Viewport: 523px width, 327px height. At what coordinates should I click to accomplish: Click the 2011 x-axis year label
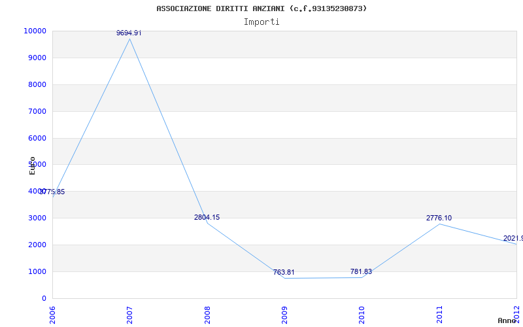(x=439, y=315)
